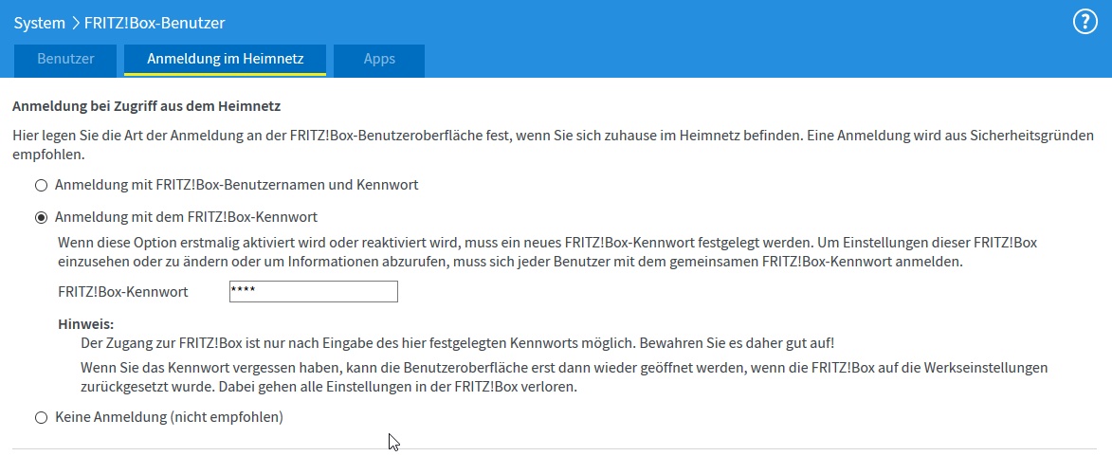Click the hint sentence 'Der Zugang zur FRITZ!Box'
The height and width of the screenshot is (456, 1112).
[458, 343]
